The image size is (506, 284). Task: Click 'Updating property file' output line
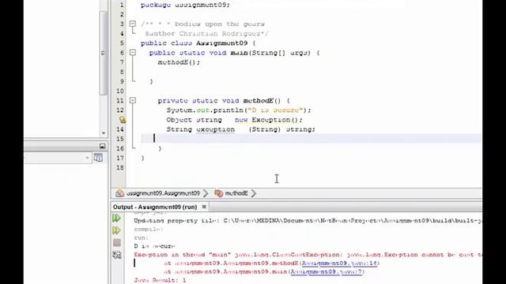coord(308,221)
